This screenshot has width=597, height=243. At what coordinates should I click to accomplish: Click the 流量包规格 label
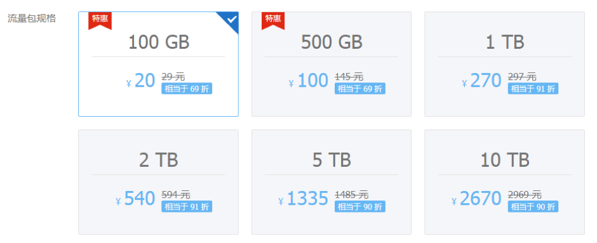(32, 18)
